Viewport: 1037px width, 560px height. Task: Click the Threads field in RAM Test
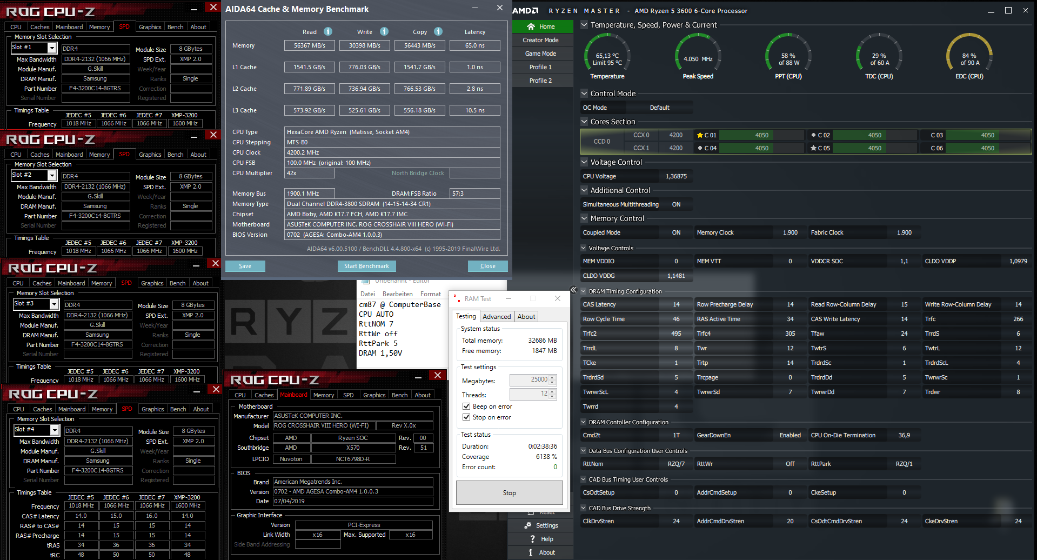[x=532, y=394]
